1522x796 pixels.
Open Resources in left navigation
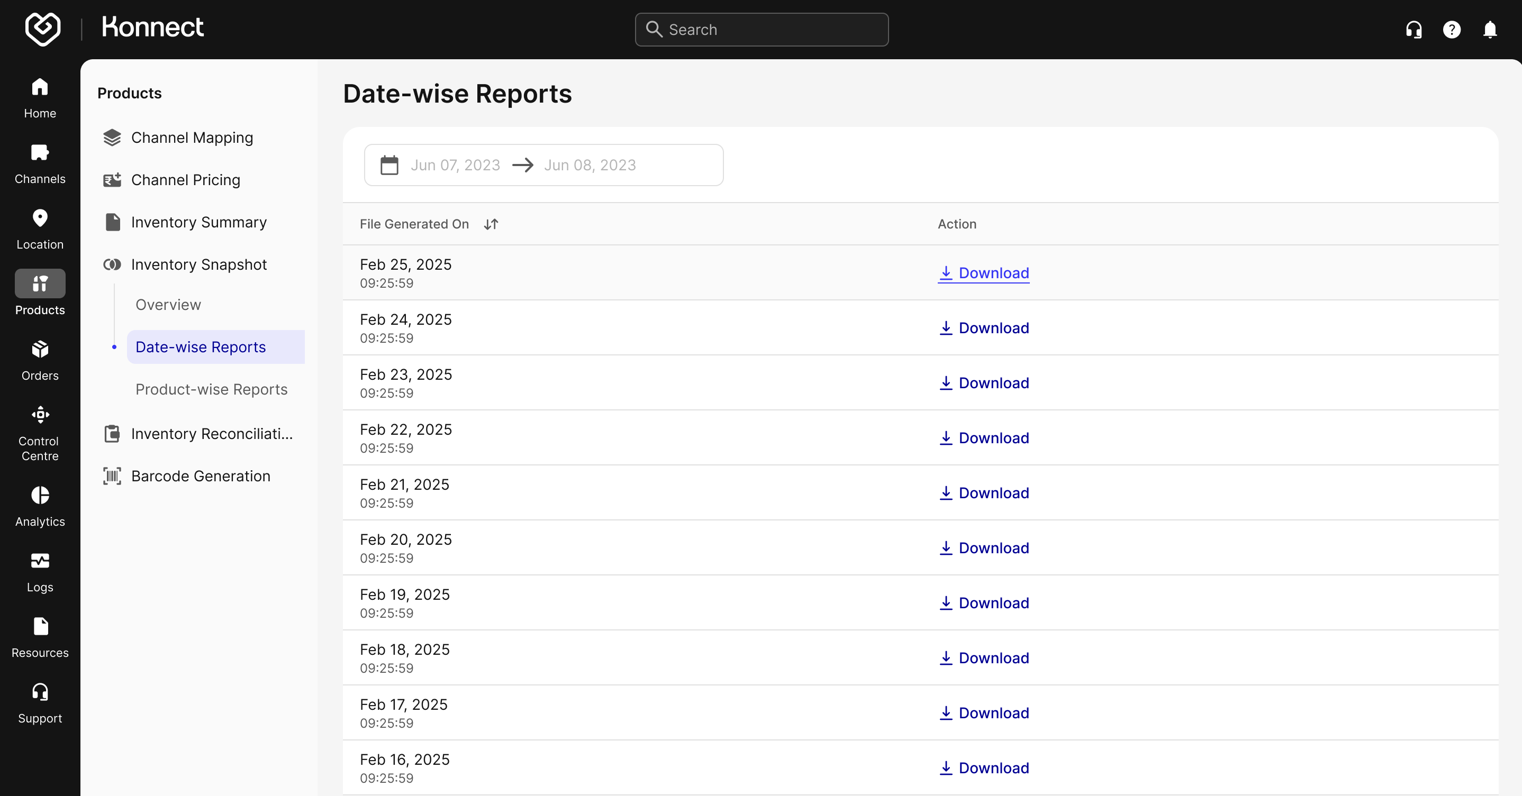40,638
